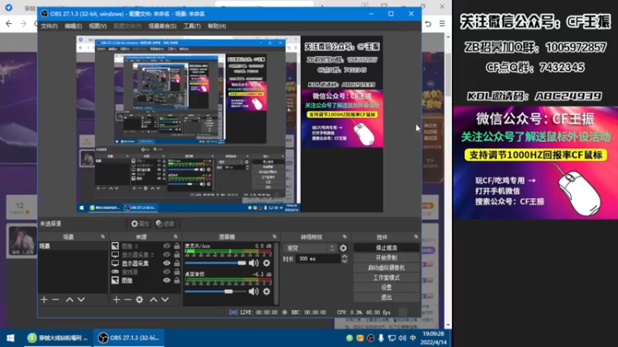This screenshot has width=618, height=347.
Task: Click the mixer panel vertical scrollbar
Action: [277, 274]
